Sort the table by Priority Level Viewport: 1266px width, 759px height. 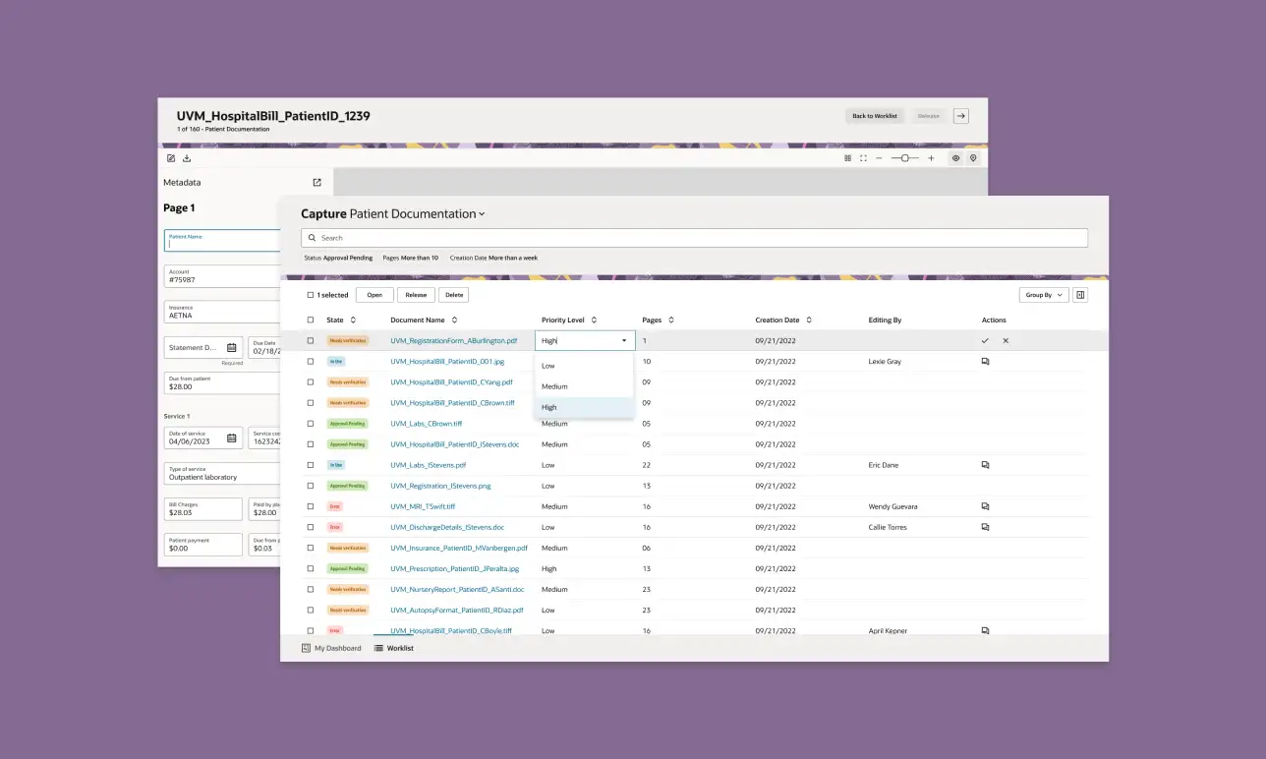594,320
